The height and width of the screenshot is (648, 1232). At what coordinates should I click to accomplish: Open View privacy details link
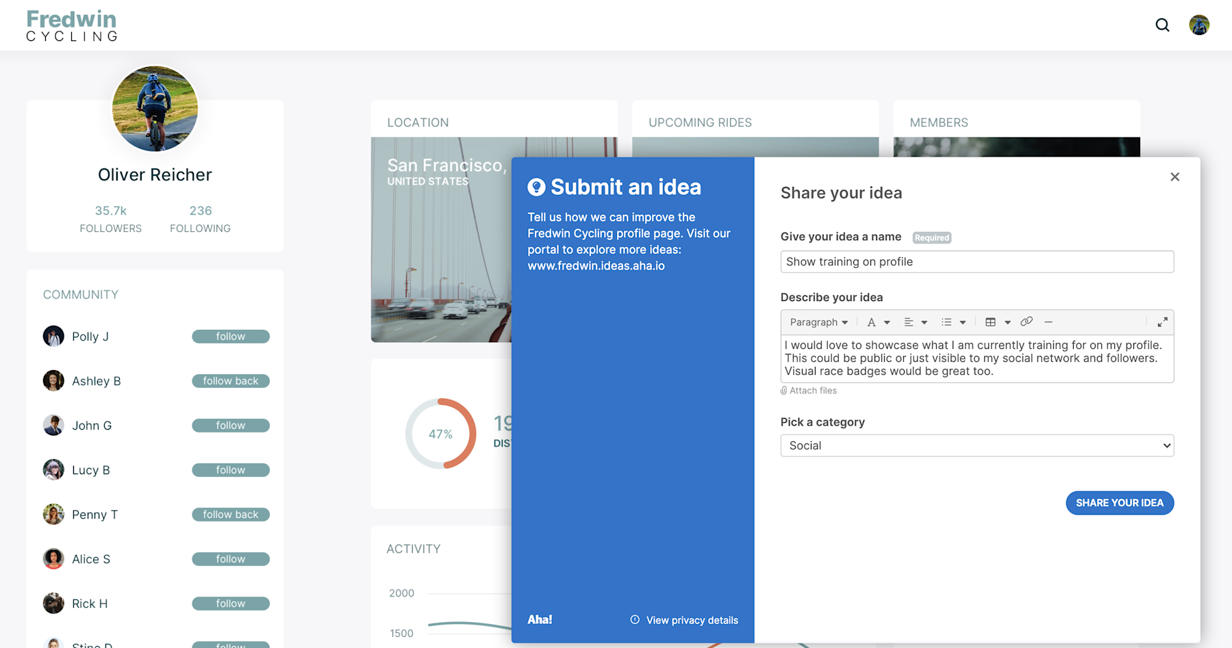[692, 620]
